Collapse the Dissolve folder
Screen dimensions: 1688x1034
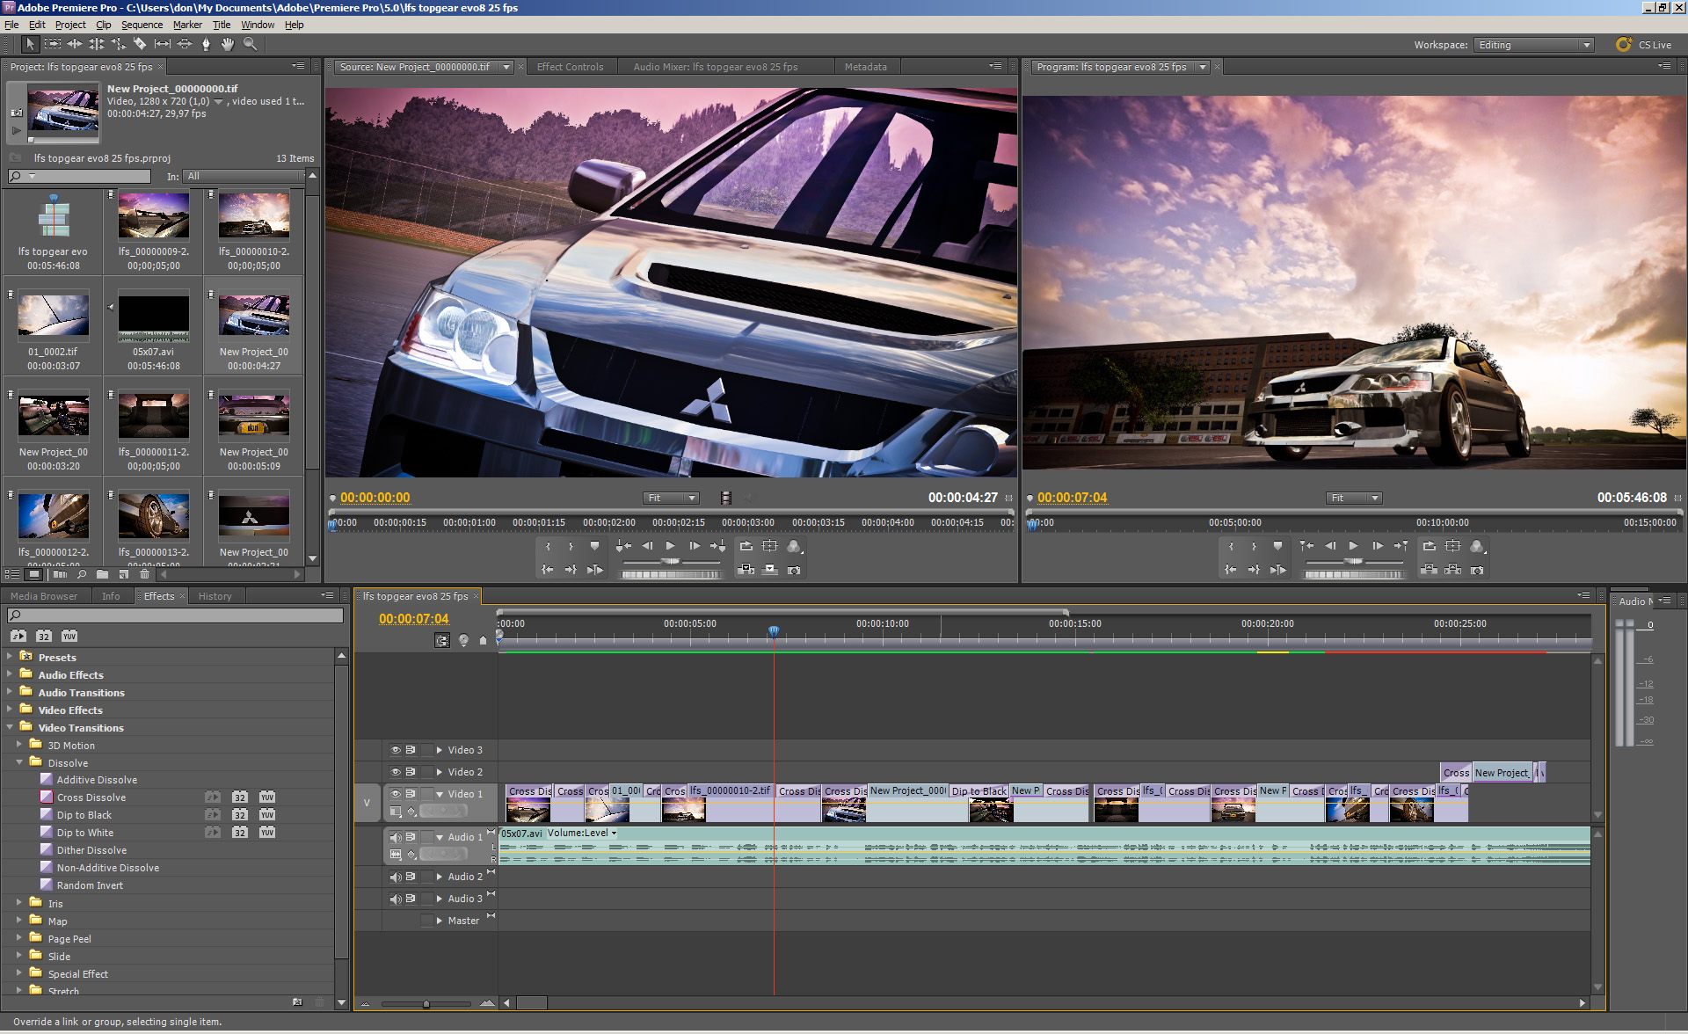pyautogui.click(x=19, y=762)
